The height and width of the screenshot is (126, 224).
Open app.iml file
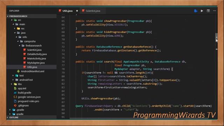22,89
